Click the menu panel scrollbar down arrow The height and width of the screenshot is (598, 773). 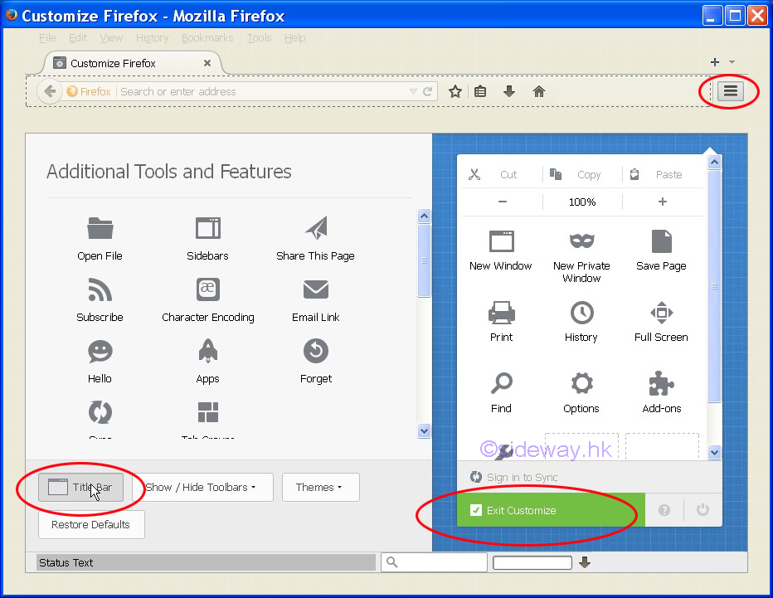714,452
